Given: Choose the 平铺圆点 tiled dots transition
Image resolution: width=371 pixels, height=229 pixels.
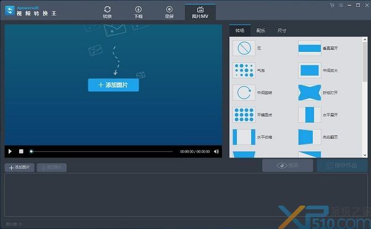Looking at the screenshot, I should pos(244,115).
